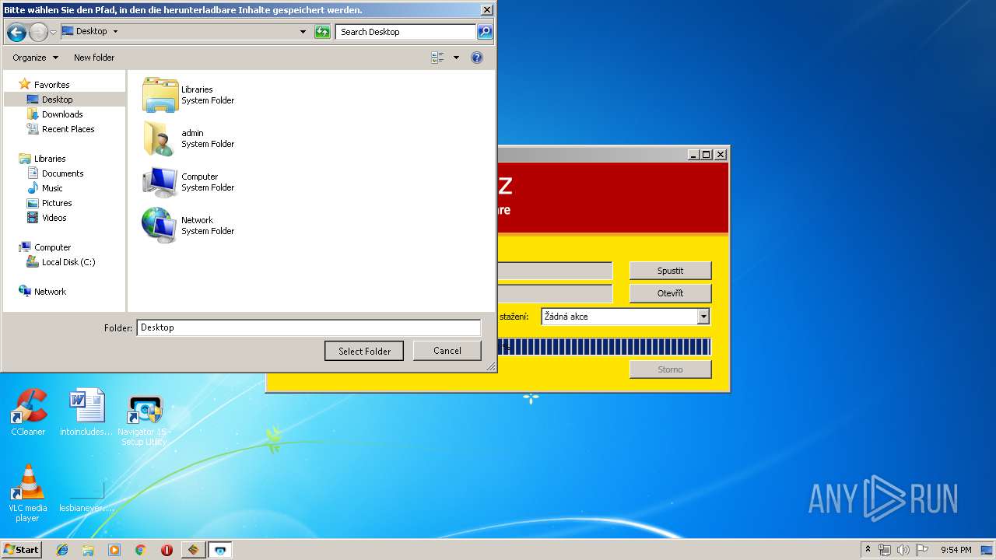Click the refresh button beside the address bar
The image size is (996, 560).
tap(322, 32)
